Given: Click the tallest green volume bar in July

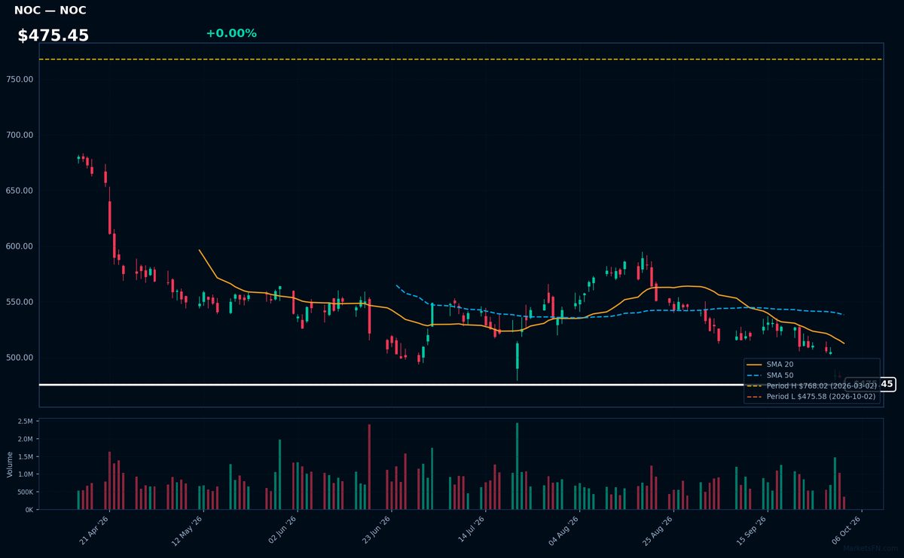Looking at the screenshot, I should (518, 466).
